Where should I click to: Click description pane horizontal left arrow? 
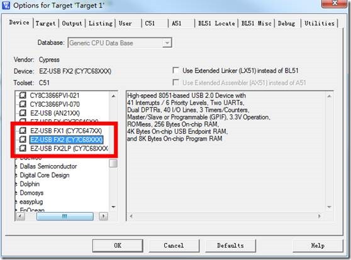[131, 216]
